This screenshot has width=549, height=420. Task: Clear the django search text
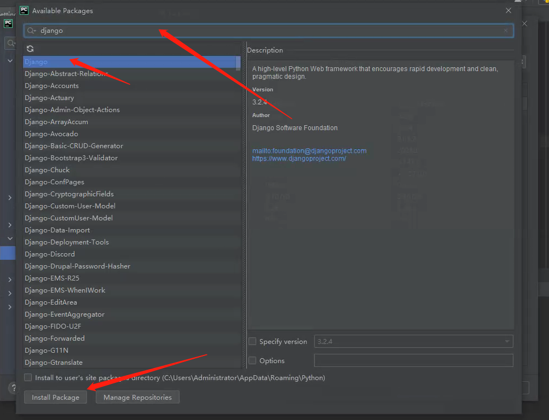click(506, 31)
